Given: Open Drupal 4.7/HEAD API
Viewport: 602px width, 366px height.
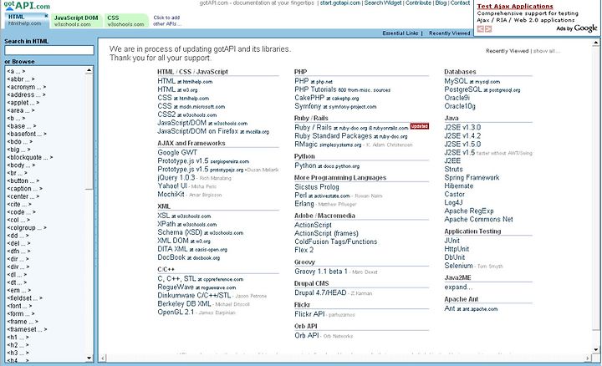Looking at the screenshot, I should [x=320, y=292].
